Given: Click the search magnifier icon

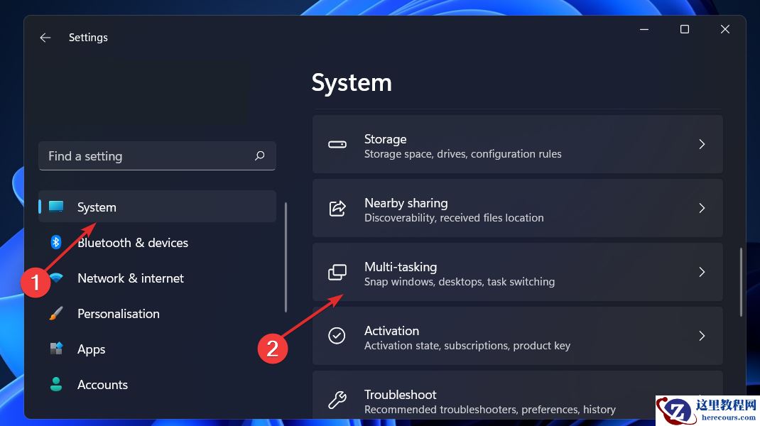Looking at the screenshot, I should tap(260, 155).
